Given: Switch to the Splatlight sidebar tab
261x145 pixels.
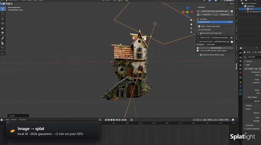Looking at the screenshot, I should [236, 67].
